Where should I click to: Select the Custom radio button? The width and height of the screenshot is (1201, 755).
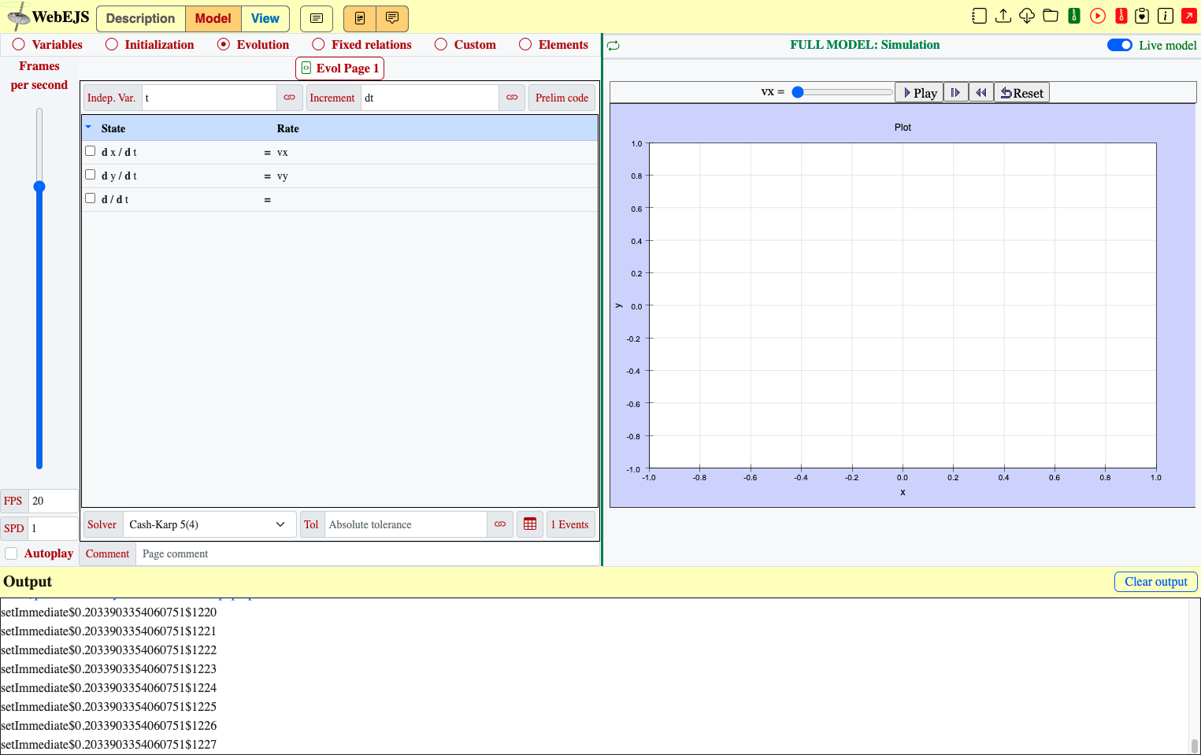pyautogui.click(x=441, y=45)
